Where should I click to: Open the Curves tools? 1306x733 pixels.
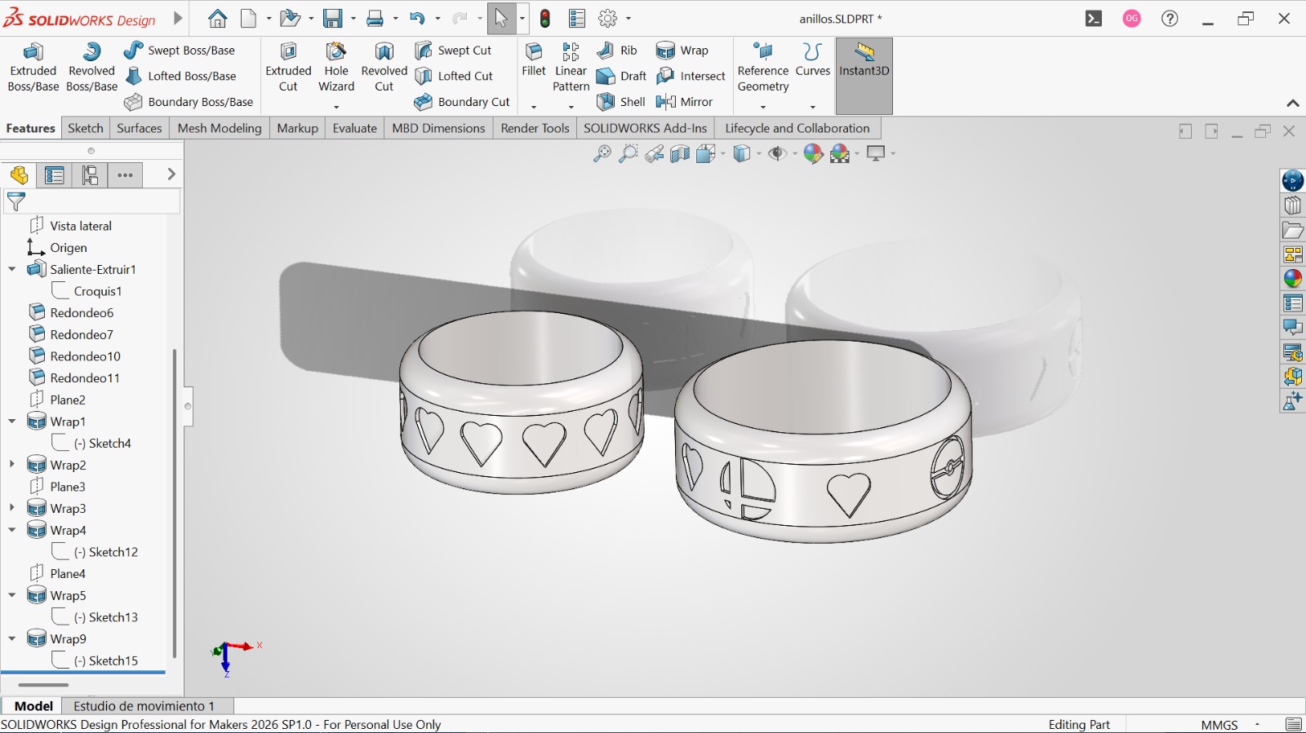(x=812, y=60)
